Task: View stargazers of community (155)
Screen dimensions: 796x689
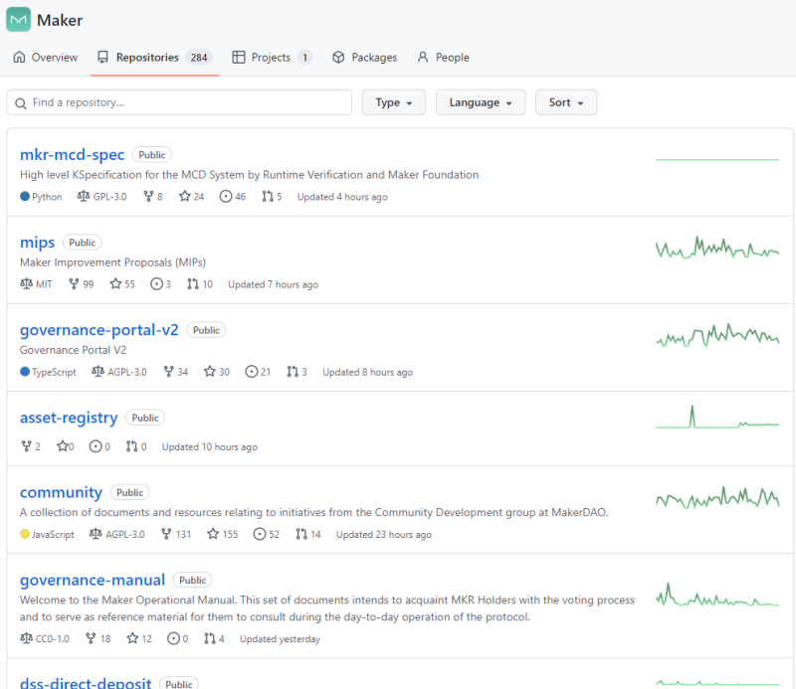Action: [222, 534]
